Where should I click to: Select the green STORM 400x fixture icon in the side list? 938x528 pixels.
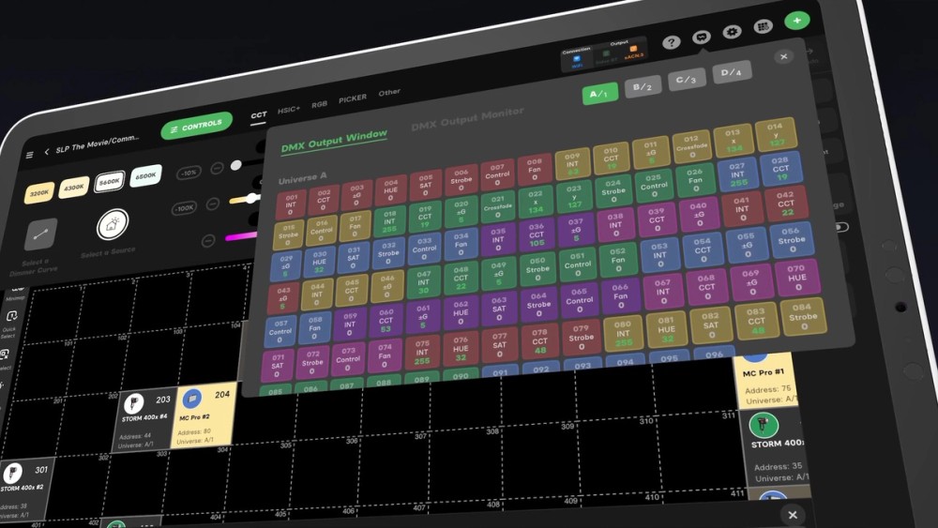click(764, 425)
